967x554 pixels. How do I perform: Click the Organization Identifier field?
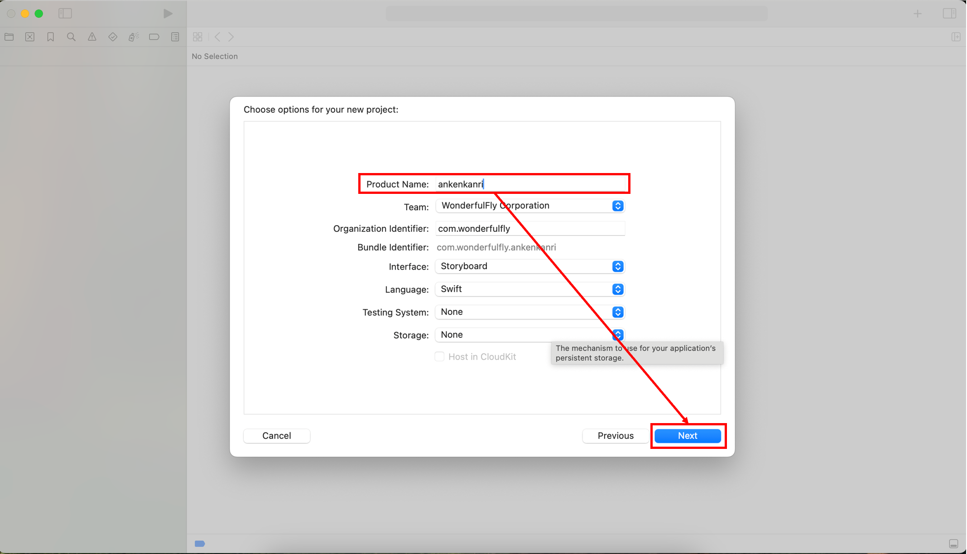(x=530, y=228)
